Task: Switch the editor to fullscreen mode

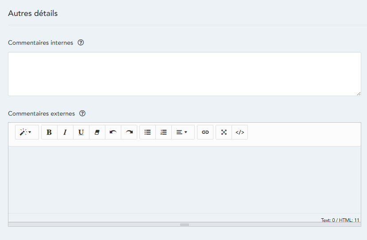Action: (224, 132)
